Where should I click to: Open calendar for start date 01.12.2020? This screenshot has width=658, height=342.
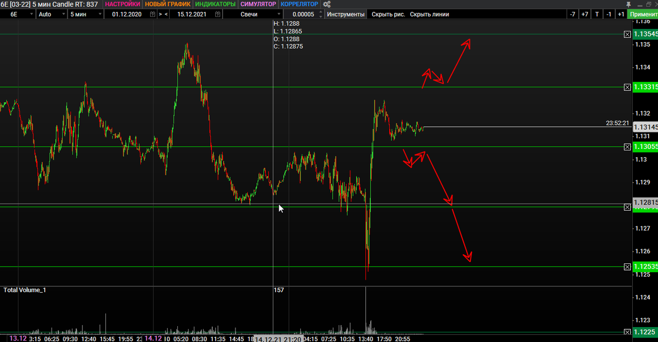click(x=153, y=14)
